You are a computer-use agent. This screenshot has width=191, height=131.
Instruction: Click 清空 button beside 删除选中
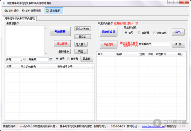pos(81,51)
